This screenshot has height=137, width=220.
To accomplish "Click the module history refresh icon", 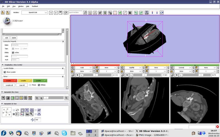I will (65, 13).
